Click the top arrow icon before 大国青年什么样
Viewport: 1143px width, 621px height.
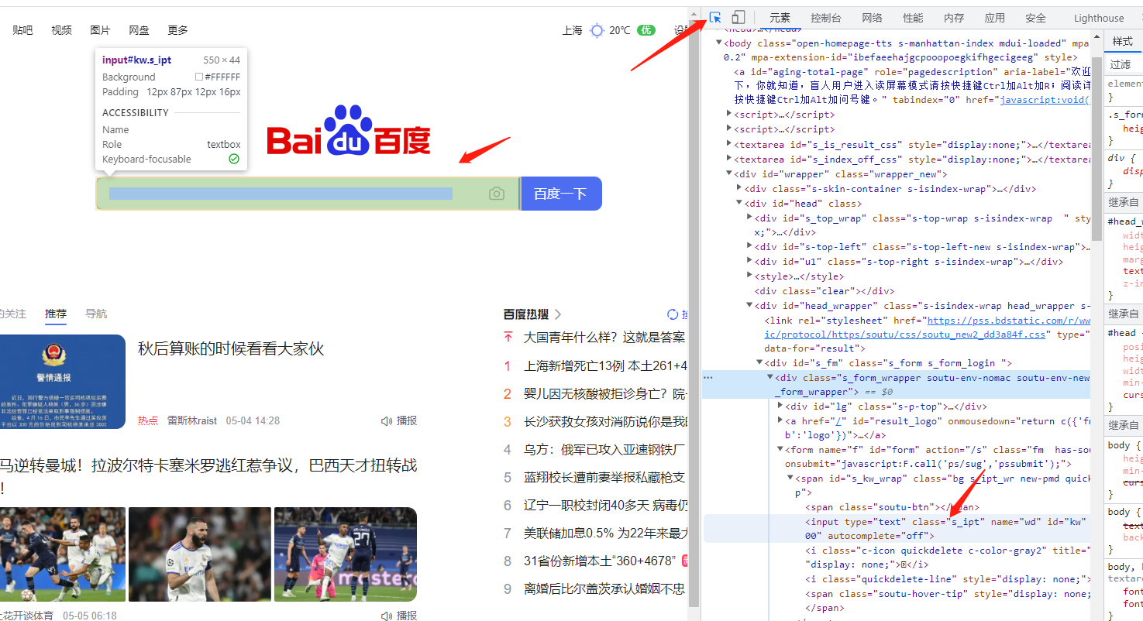(508, 337)
